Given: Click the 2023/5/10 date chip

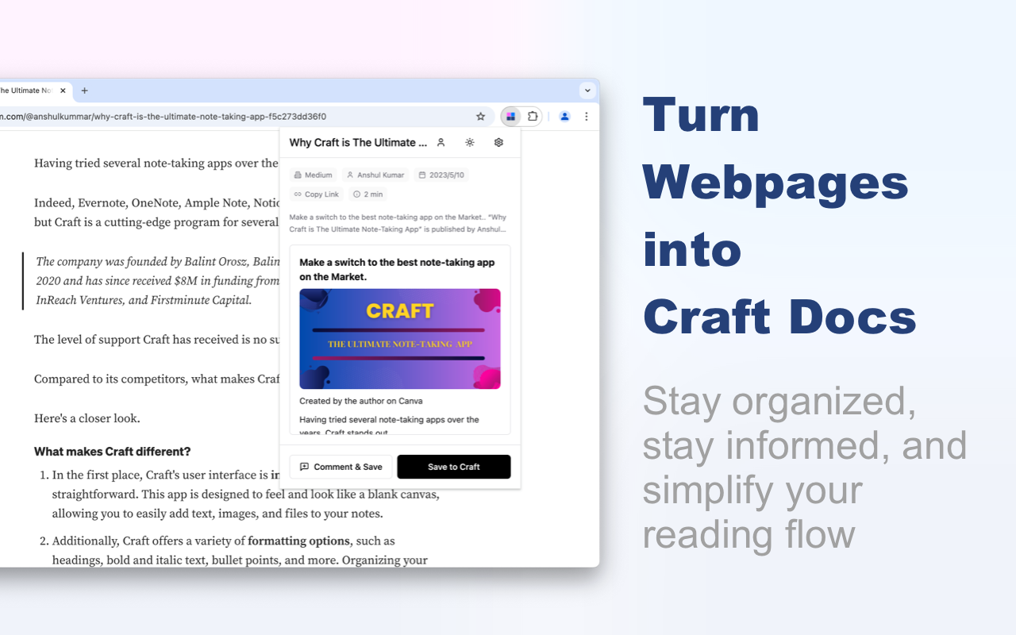Looking at the screenshot, I should 441,175.
